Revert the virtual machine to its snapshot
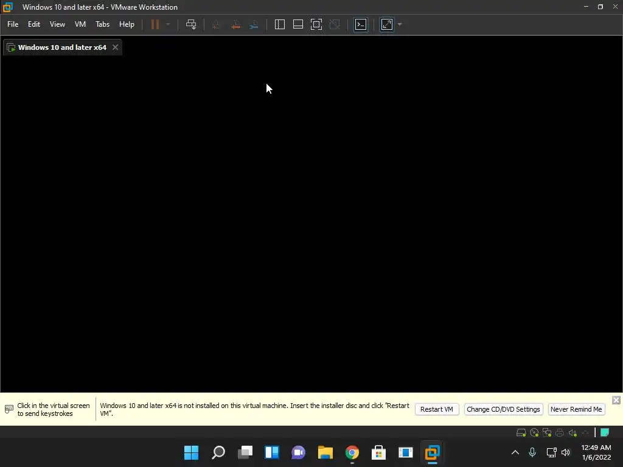This screenshot has height=467, width=623. [235, 24]
